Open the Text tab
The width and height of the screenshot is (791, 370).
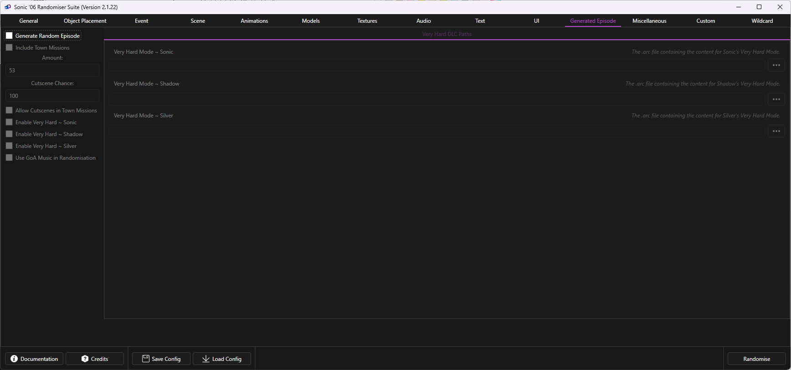[480, 21]
